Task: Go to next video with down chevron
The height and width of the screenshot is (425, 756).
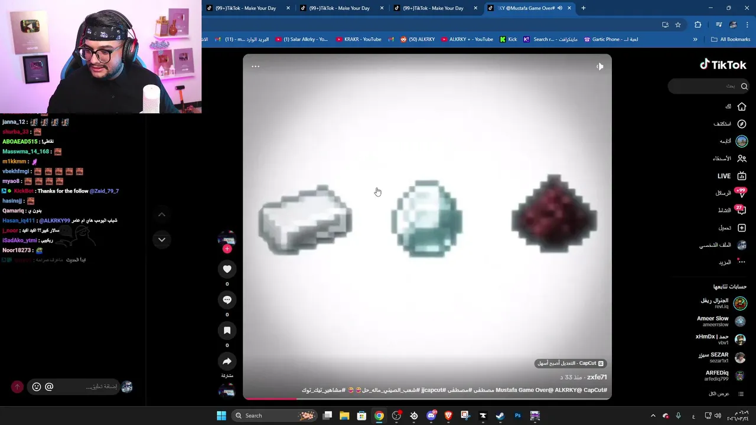Action: pos(161,240)
